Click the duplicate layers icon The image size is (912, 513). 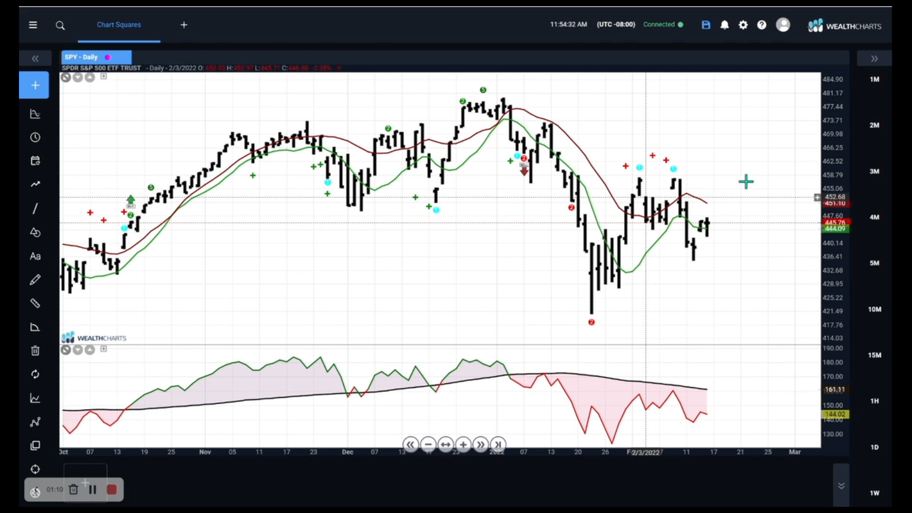(35, 446)
